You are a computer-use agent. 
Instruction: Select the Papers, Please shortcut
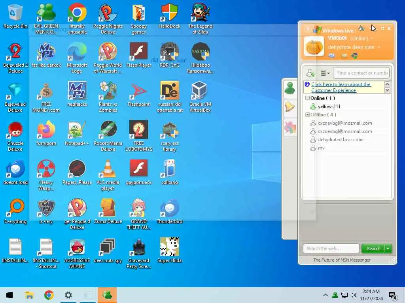pyautogui.click(x=77, y=172)
